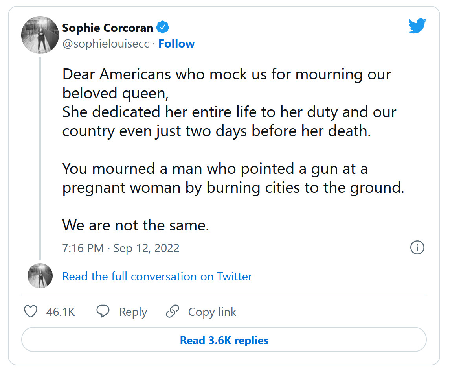Click the blue verified badge
Screen dimensions: 450x378
point(163,28)
